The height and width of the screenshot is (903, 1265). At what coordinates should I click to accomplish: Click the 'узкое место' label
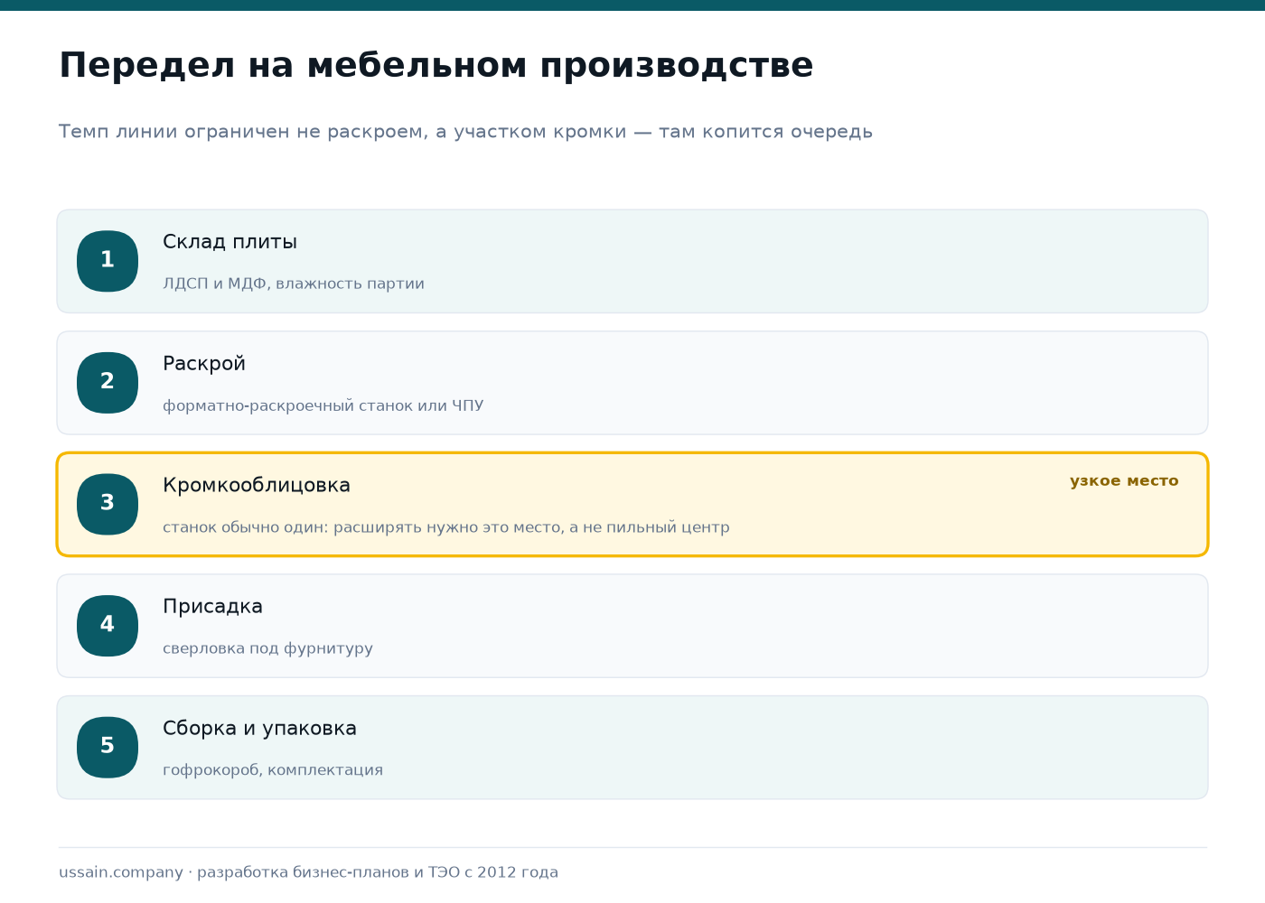[1124, 481]
